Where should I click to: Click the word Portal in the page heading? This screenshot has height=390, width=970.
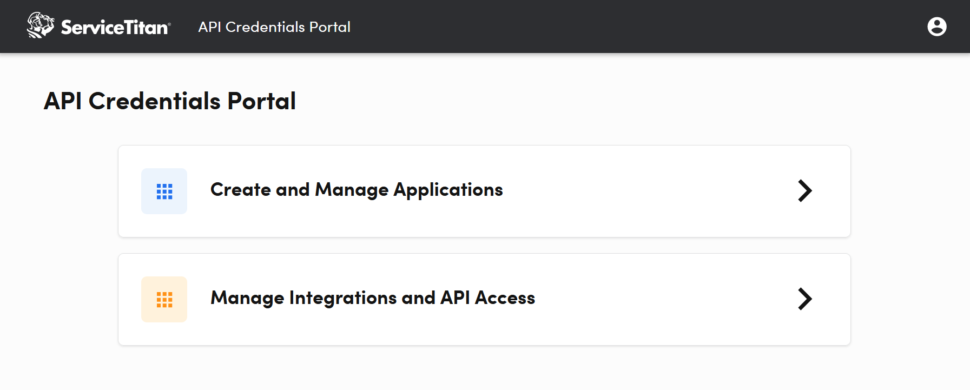pyautogui.click(x=261, y=101)
